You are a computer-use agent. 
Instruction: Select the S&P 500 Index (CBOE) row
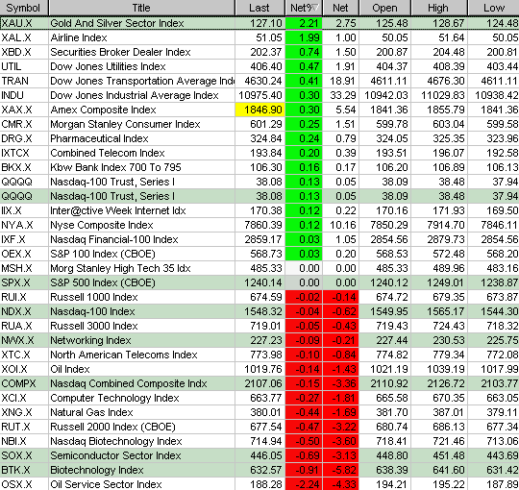pos(259,282)
